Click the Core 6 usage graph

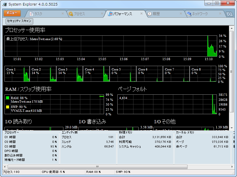[x=150, y=74]
